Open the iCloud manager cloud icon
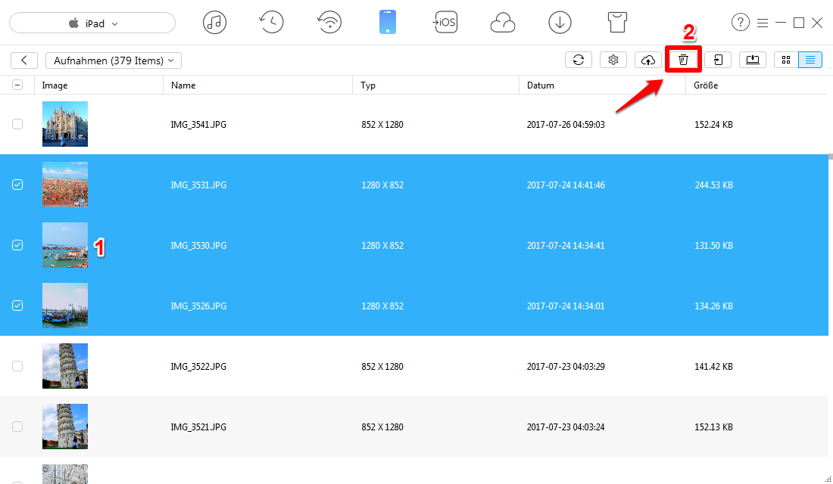 coord(503,23)
